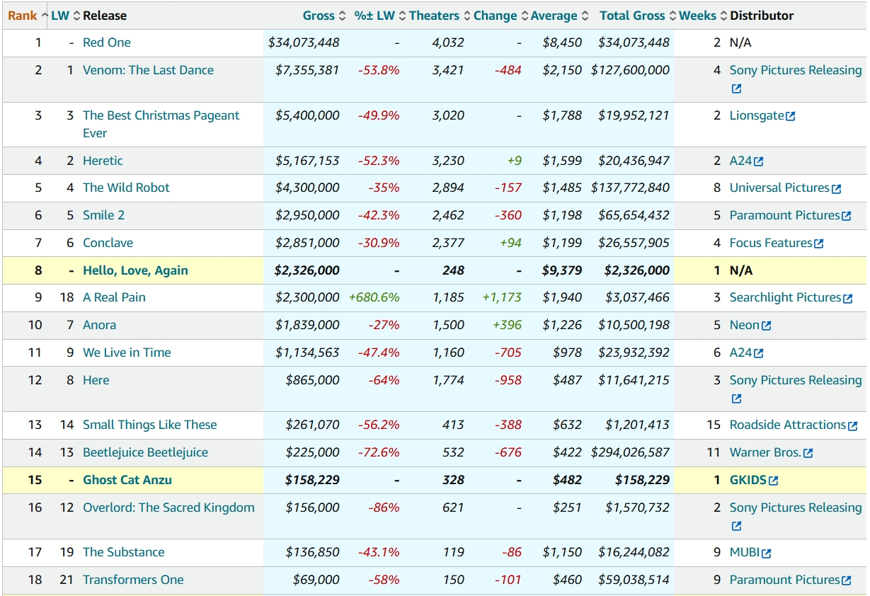Click the external link icon beside GKIDS
The width and height of the screenshot is (870, 596).
(773, 481)
